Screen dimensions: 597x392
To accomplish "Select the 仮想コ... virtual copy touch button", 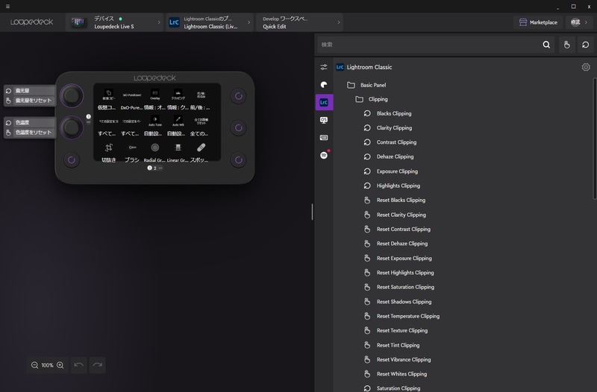I will point(108,100).
